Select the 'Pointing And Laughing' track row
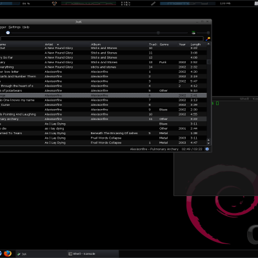This screenshot has width=258, height=258. (103, 114)
